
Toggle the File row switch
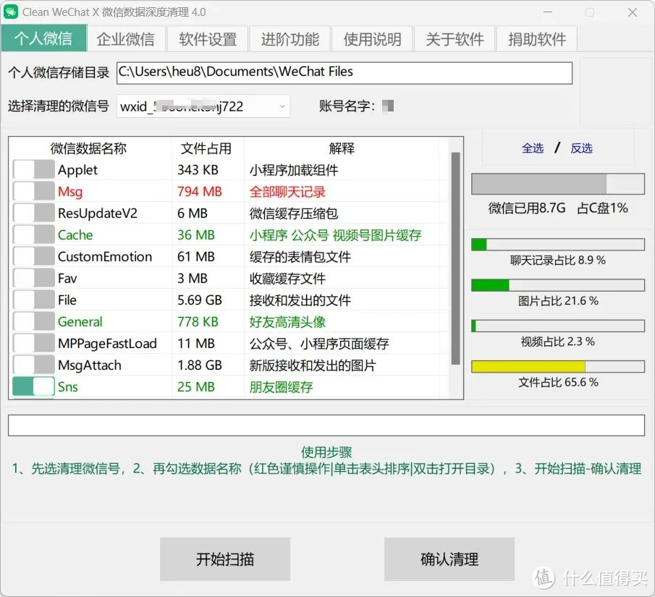tap(33, 300)
